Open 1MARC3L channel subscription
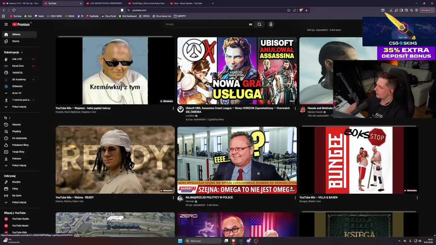436x245 pixels. tap(19, 72)
